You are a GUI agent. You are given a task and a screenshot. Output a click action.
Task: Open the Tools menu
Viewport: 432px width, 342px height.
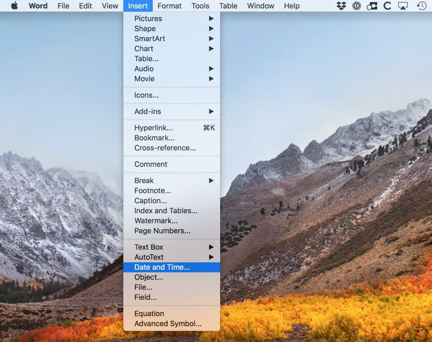[x=200, y=6]
